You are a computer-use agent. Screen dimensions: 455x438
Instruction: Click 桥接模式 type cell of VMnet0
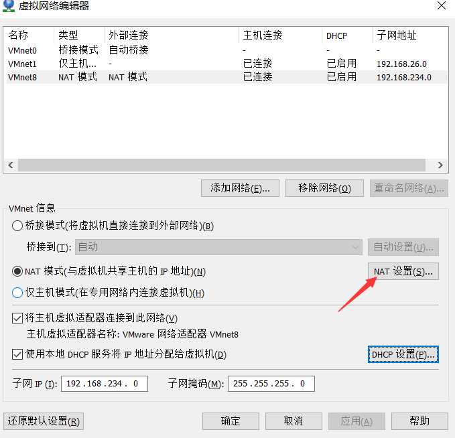(x=78, y=50)
